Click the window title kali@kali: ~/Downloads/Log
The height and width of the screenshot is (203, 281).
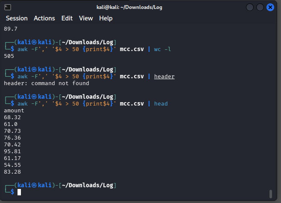tap(129, 7)
